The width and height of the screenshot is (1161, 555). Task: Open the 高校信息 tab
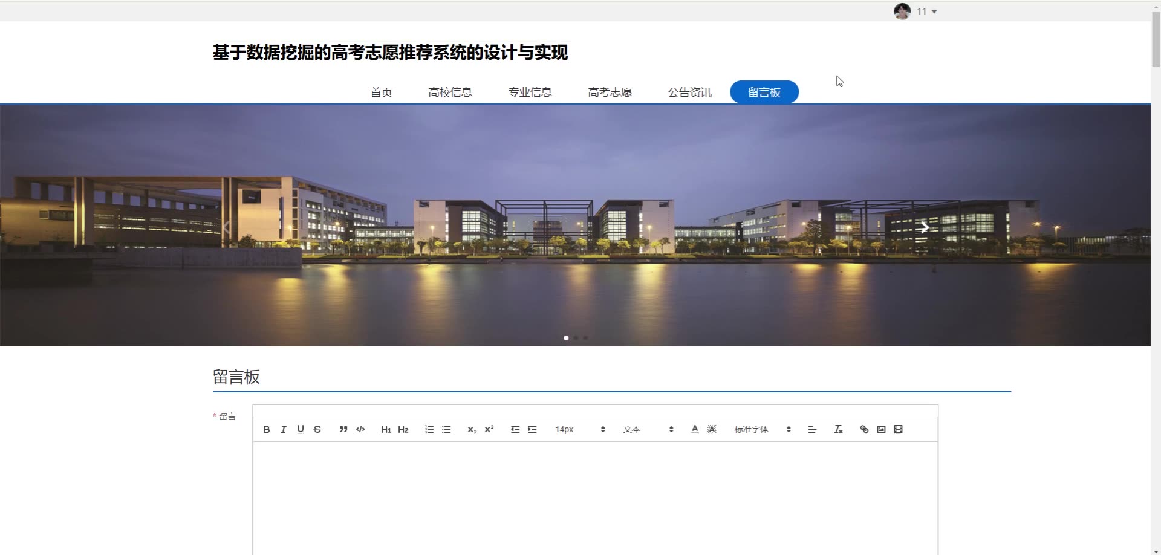450,92
